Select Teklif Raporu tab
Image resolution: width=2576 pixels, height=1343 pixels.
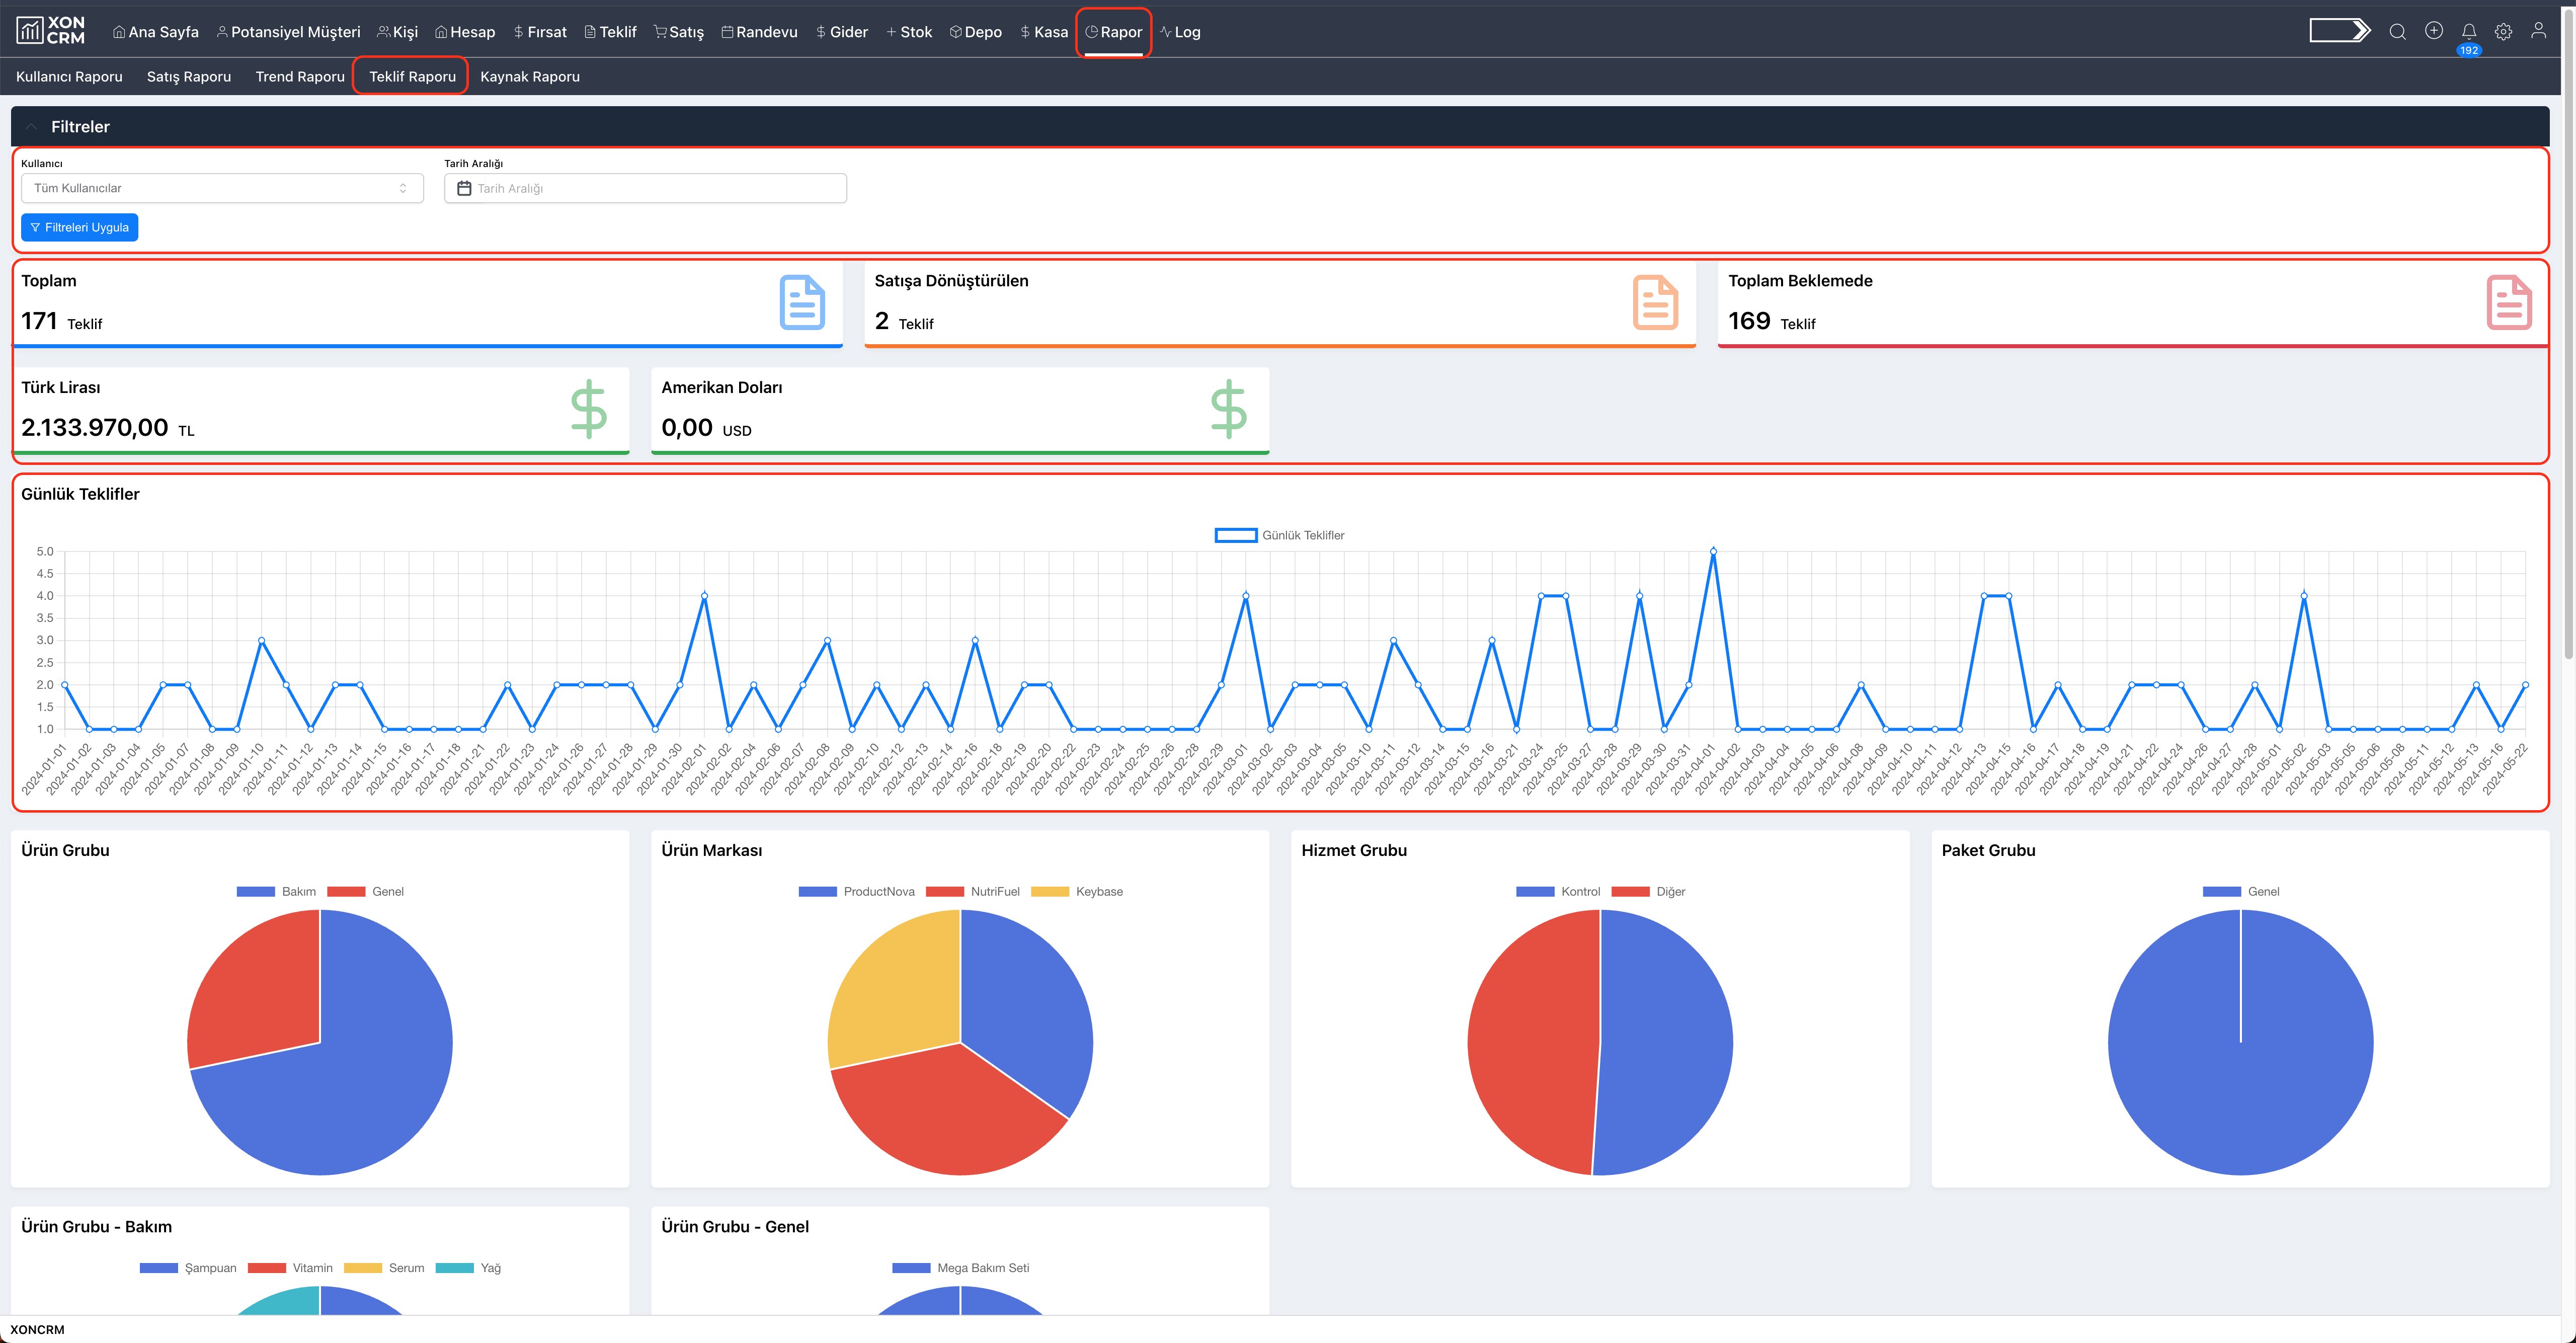412,76
